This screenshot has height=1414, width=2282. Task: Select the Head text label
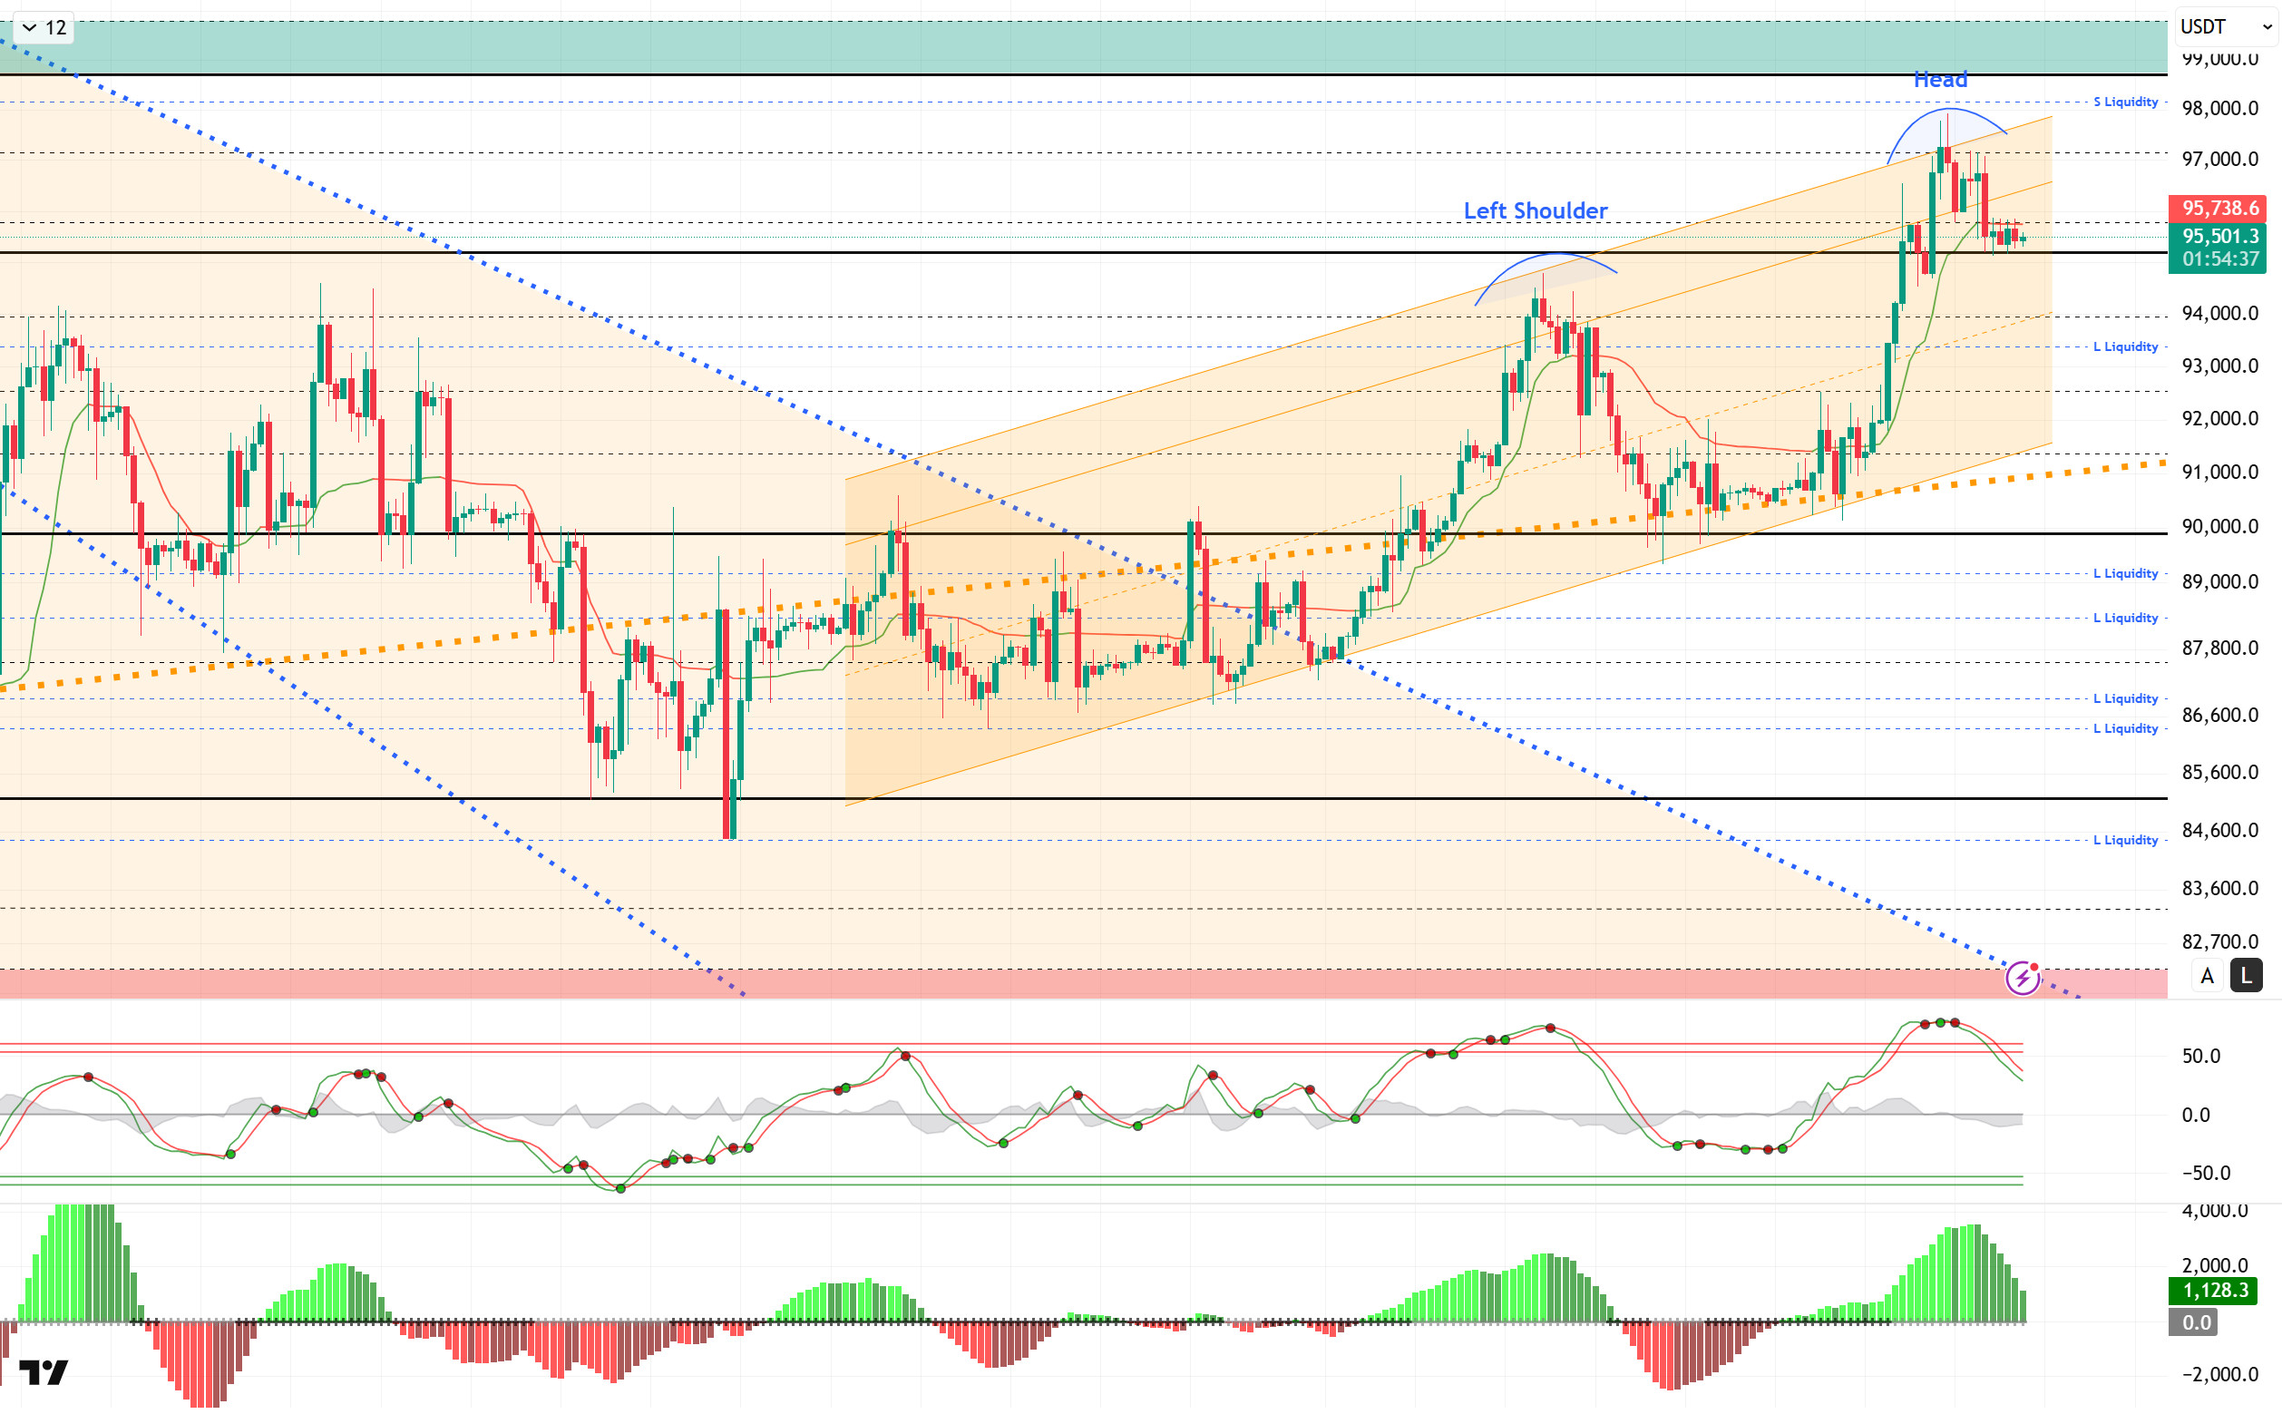[x=1940, y=81]
